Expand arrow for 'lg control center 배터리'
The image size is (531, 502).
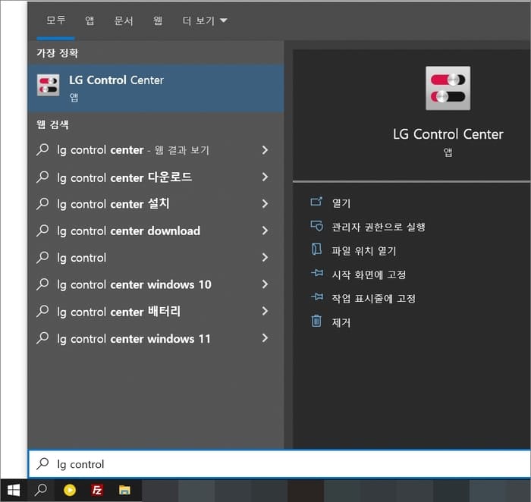[265, 311]
